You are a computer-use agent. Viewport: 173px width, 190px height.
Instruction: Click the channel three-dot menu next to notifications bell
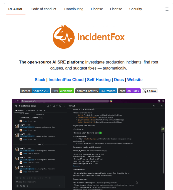pos(64,106)
